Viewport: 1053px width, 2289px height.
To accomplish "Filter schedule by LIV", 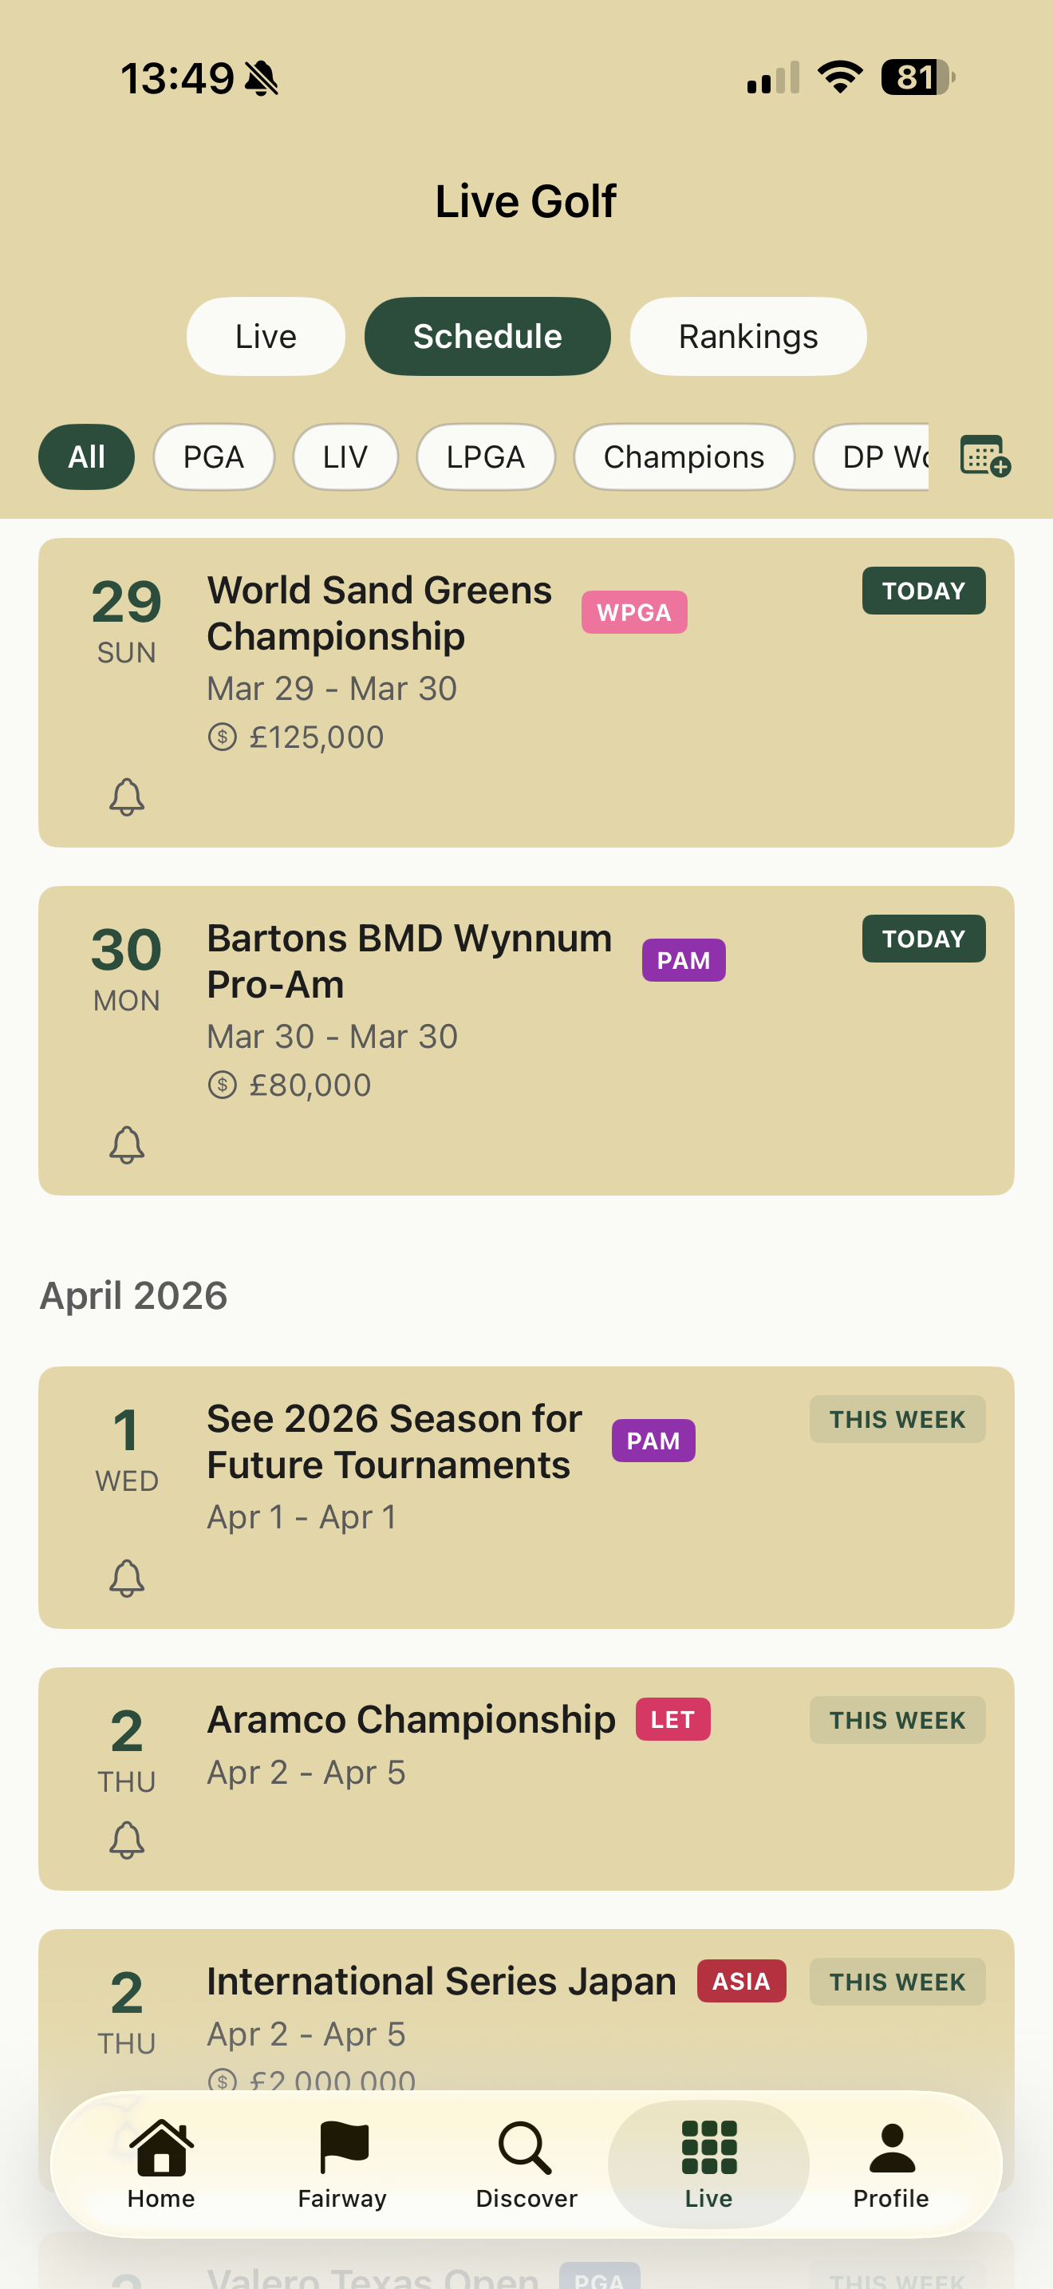I will click(345, 457).
